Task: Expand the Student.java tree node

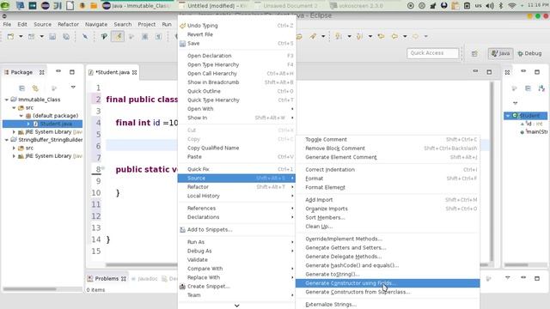Action: 28,124
